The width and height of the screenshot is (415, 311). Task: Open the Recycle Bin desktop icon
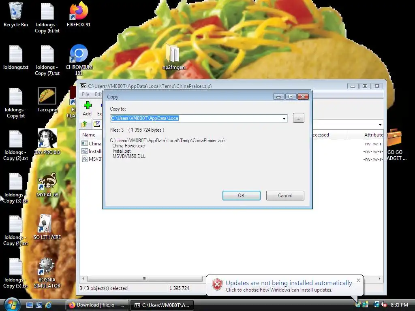16,15
